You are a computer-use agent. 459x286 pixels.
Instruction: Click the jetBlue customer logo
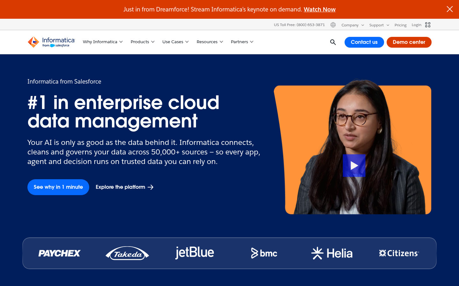tap(194, 253)
